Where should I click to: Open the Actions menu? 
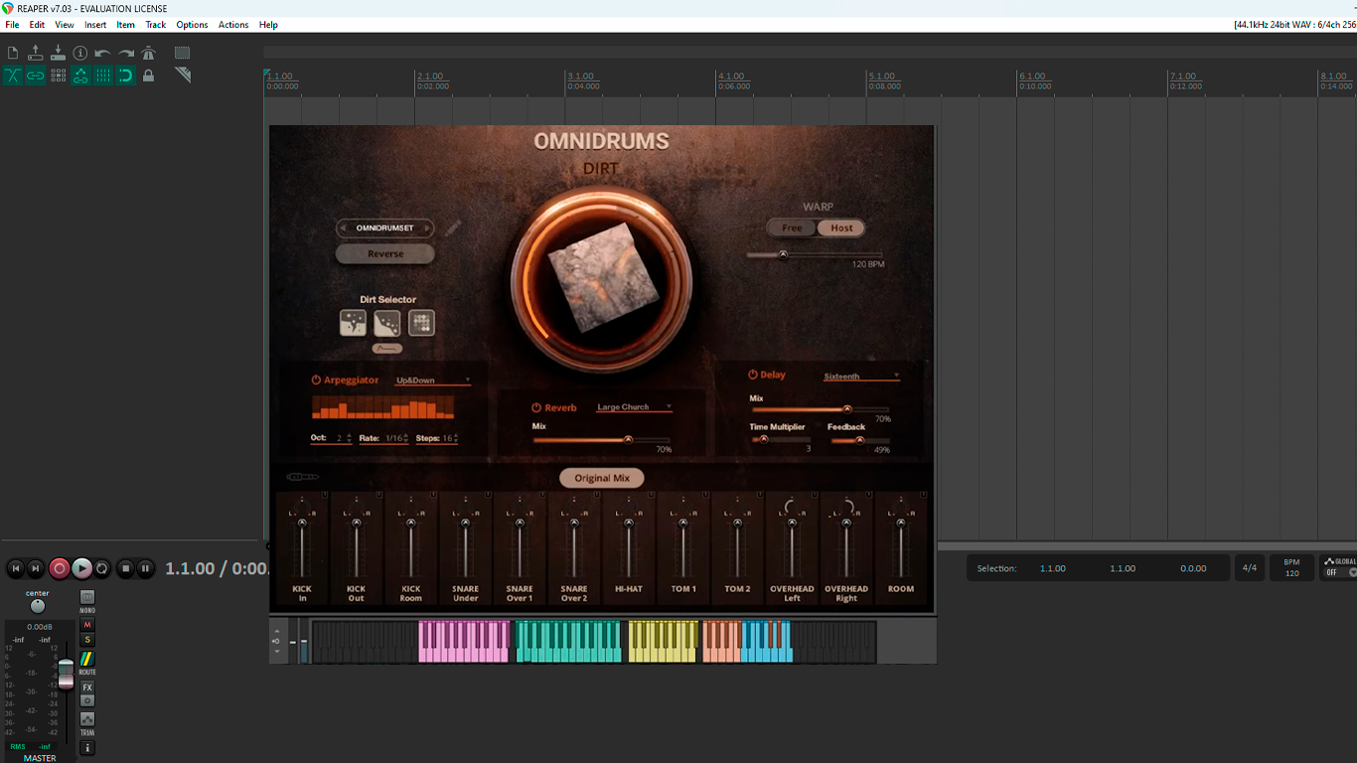233,25
